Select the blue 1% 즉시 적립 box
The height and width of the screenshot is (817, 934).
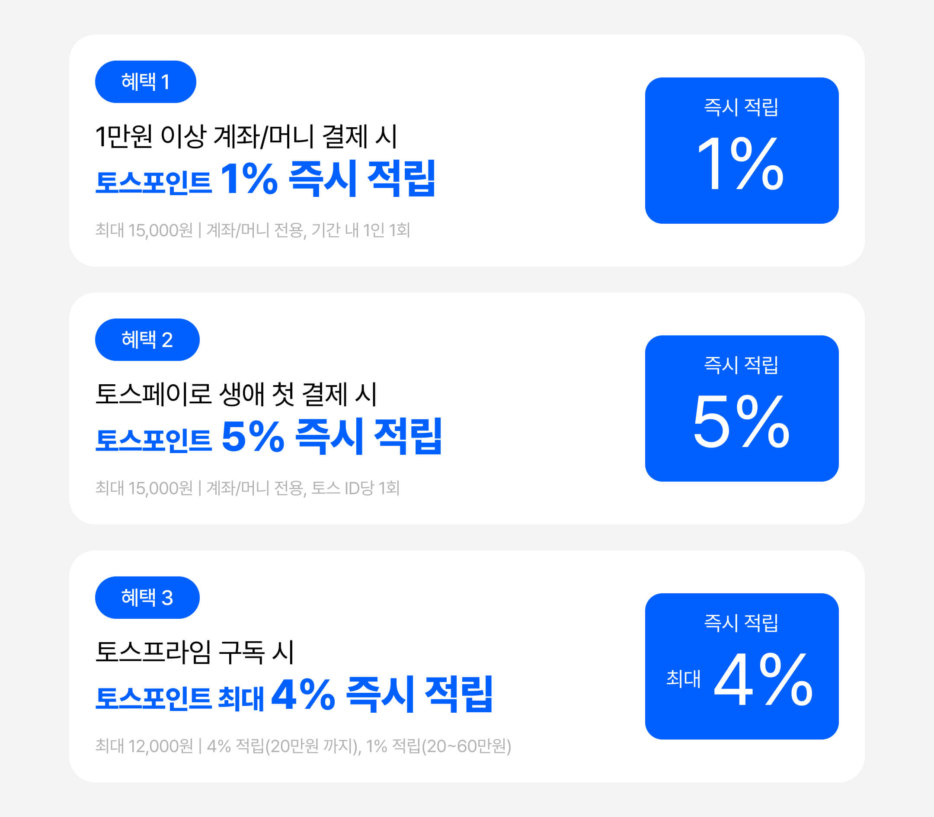click(x=742, y=151)
